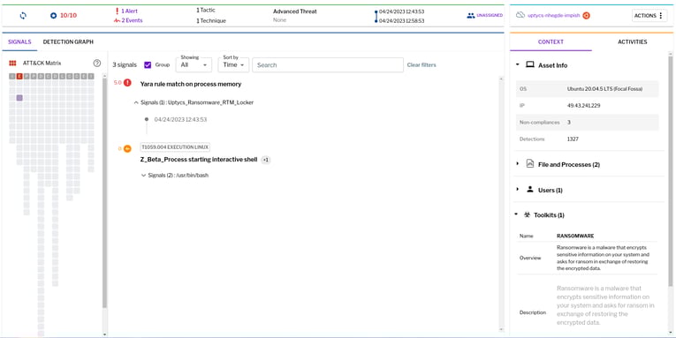Image resolution: width=676 pixels, height=338 pixels.
Task: Expand File and Processes (2) section
Action: click(517, 164)
